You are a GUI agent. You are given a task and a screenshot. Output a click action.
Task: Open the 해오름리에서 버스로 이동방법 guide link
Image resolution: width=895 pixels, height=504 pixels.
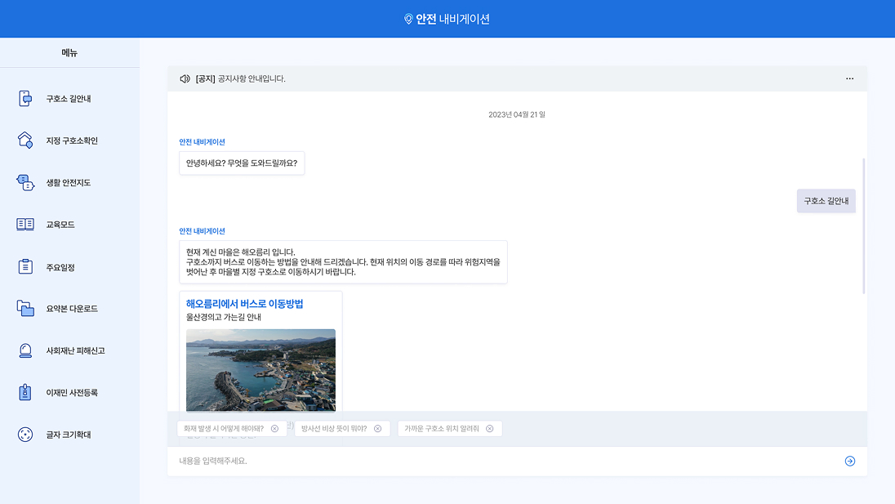(247, 303)
